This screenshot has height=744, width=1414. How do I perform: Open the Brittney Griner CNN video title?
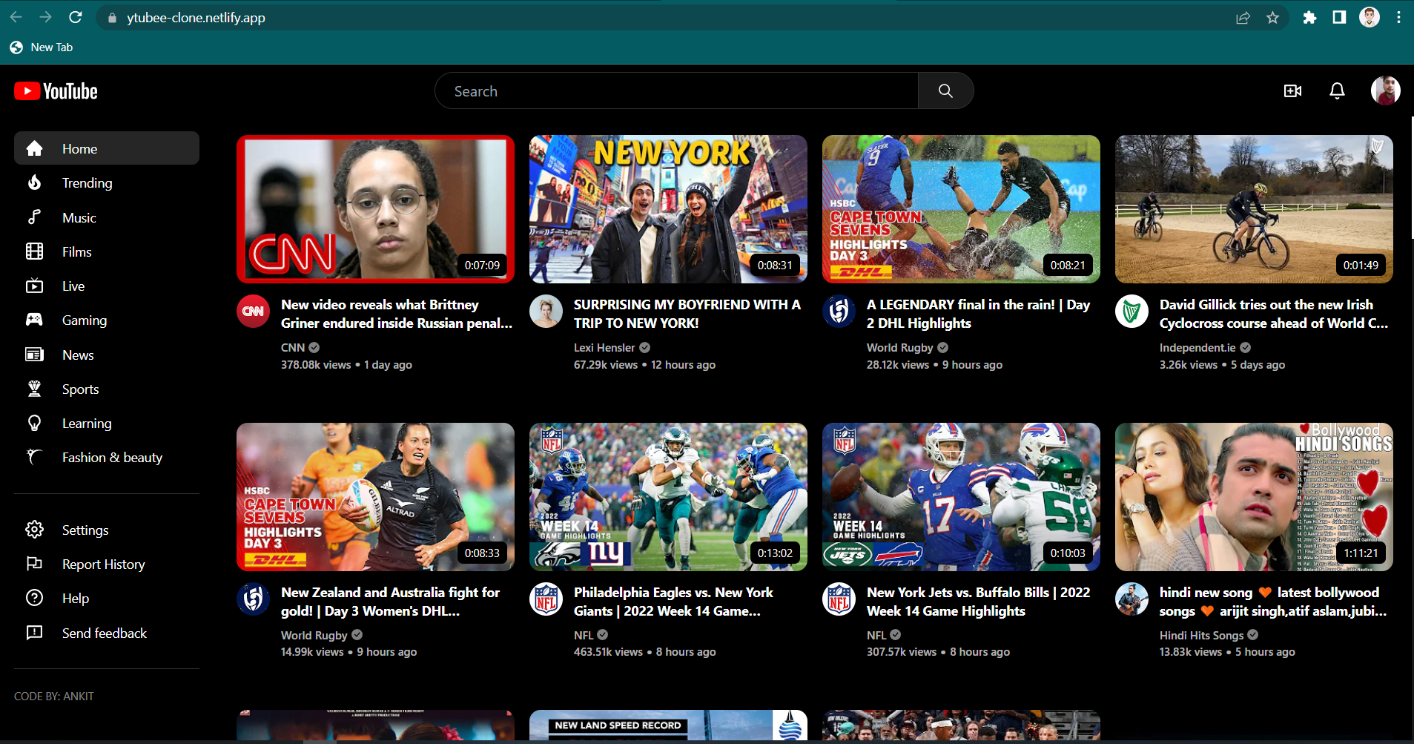pyautogui.click(x=397, y=314)
